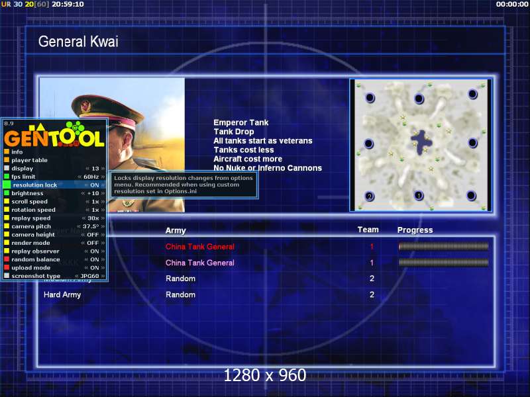Click the yellow square beside rotation speed
Screen dimensions: 530x397
point(7,209)
